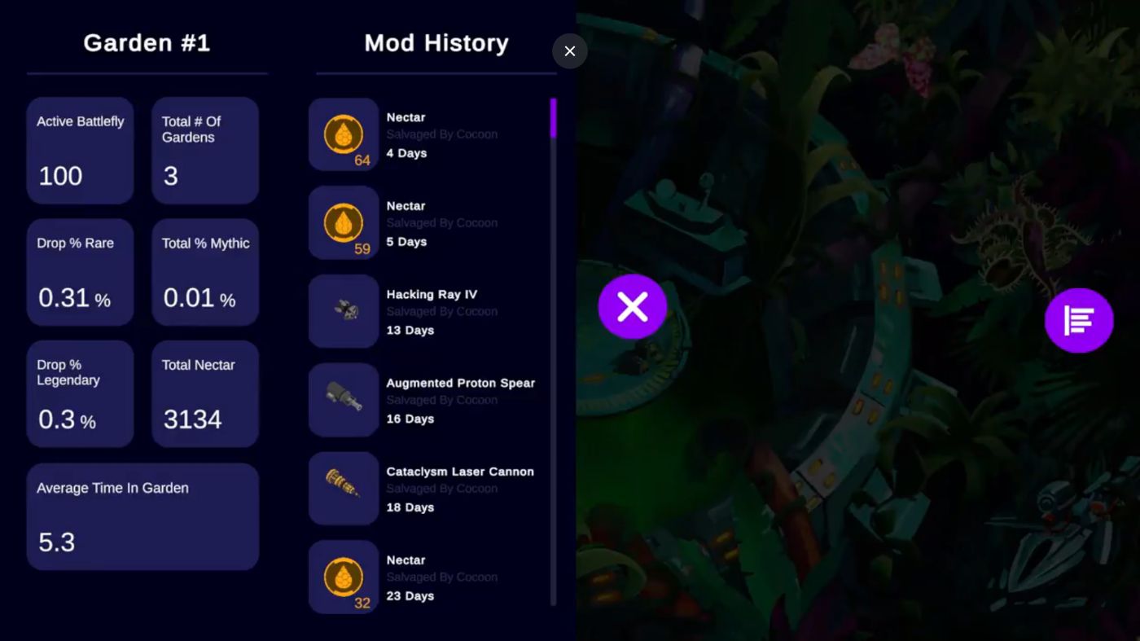Select the Nectar icon showing 32
Screen dimensions: 1140x641
tap(344, 577)
